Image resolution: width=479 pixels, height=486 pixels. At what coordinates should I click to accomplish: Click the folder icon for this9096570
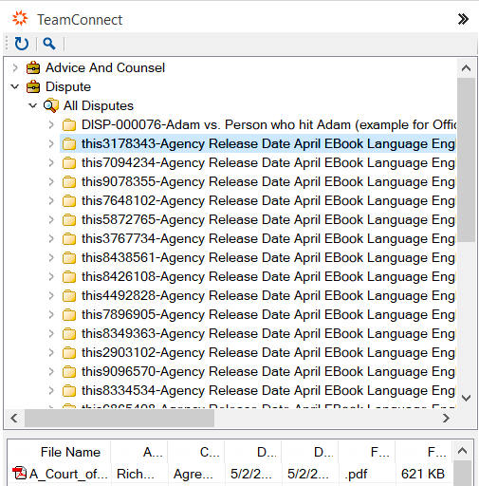[69, 372]
